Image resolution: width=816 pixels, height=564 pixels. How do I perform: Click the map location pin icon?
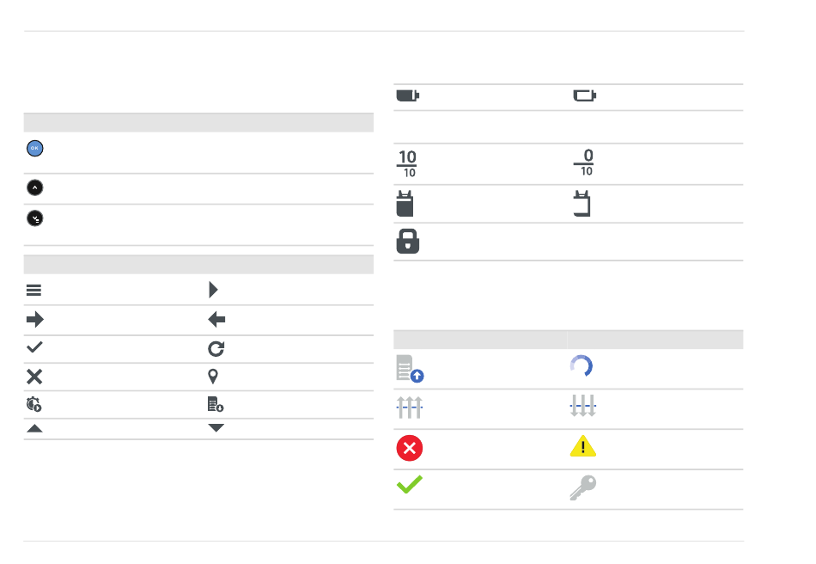(213, 376)
